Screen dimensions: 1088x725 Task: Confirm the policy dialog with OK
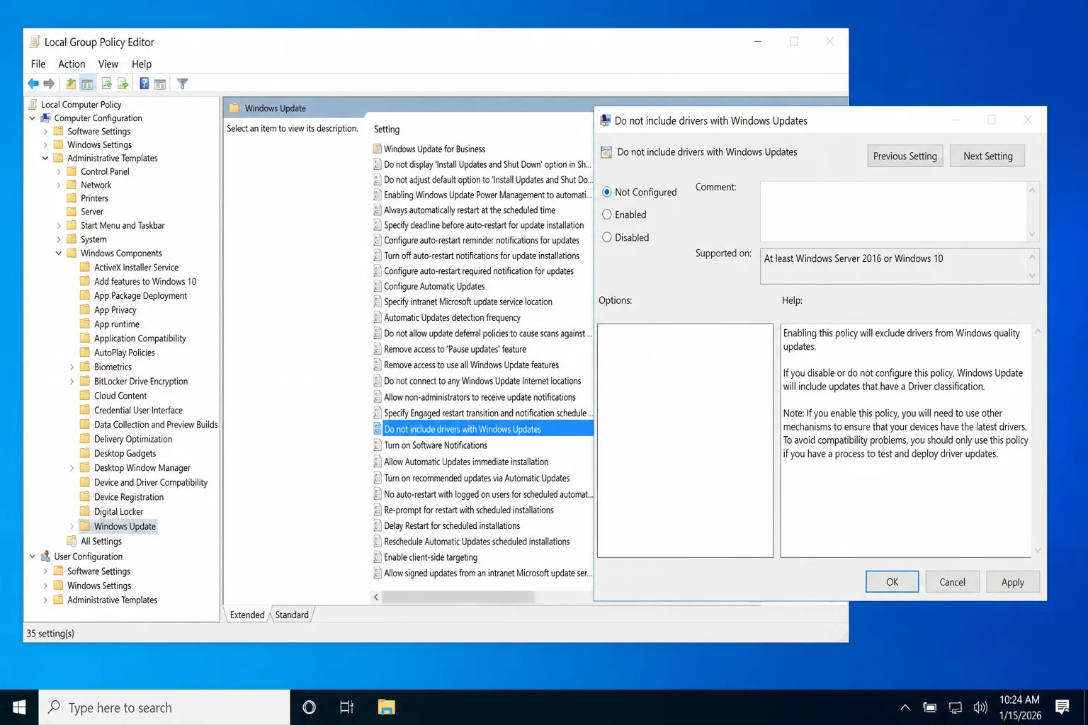point(892,582)
